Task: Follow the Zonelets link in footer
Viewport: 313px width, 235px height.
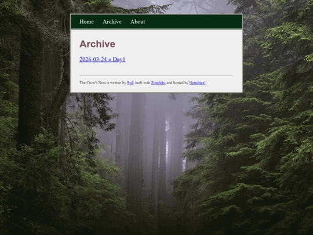Action: [158, 82]
